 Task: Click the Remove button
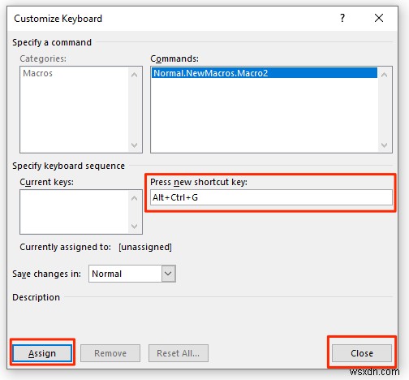coord(110,353)
